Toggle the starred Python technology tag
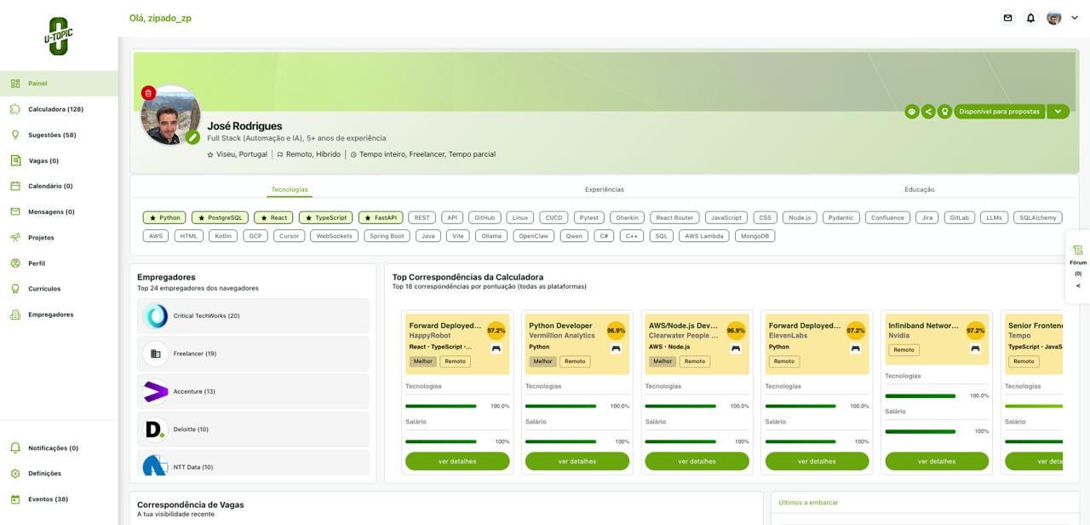This screenshot has width=1090, height=525. (x=164, y=217)
